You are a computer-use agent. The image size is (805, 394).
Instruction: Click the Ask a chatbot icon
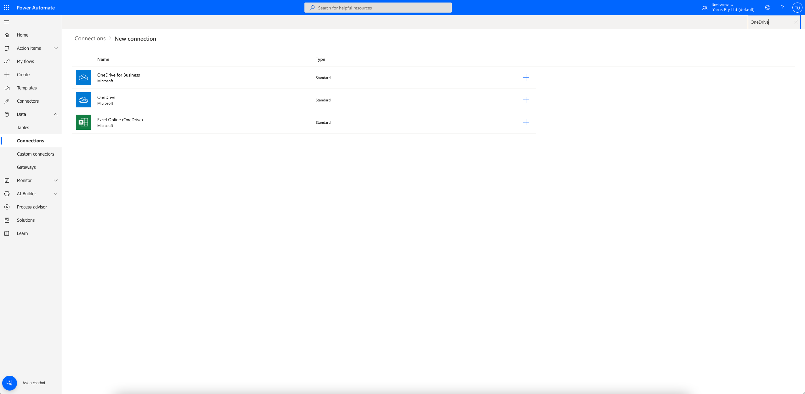coord(9,383)
